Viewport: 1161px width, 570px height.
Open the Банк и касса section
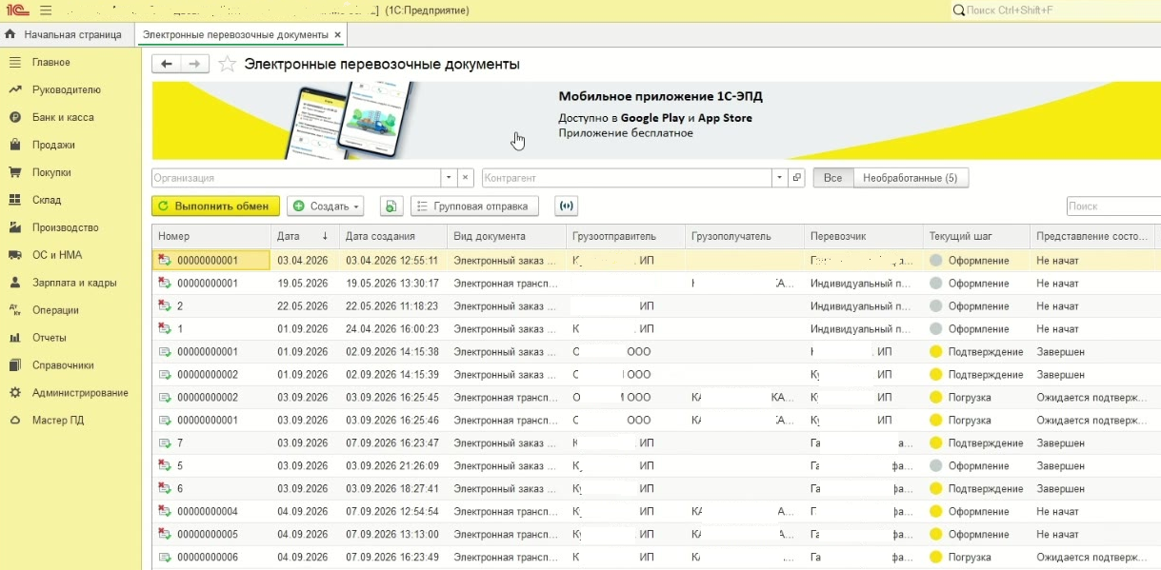63,117
